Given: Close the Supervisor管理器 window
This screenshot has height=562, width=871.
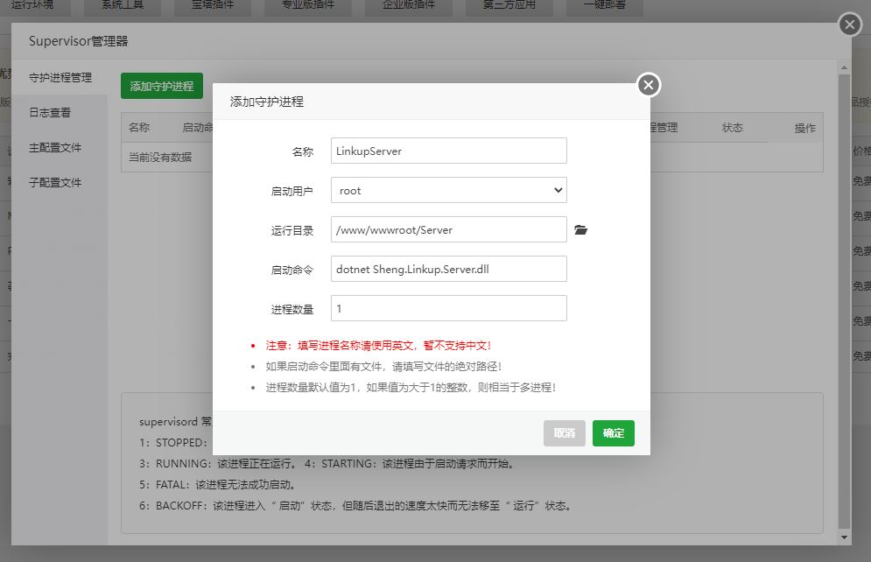Looking at the screenshot, I should 848,25.
